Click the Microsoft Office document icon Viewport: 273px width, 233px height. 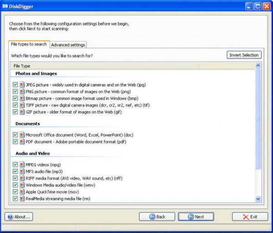pyautogui.click(x=22, y=135)
